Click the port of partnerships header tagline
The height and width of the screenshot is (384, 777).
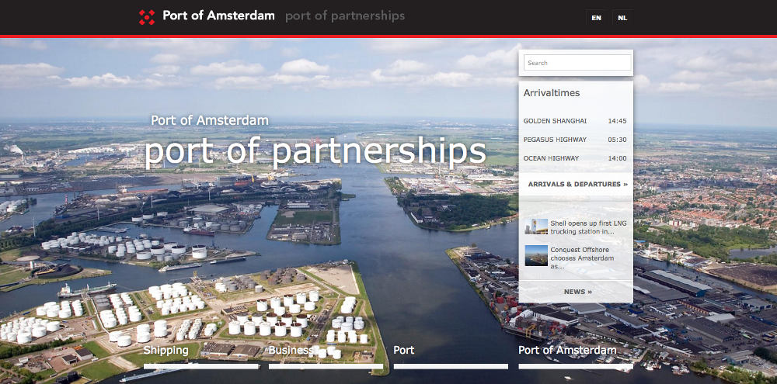click(x=346, y=16)
